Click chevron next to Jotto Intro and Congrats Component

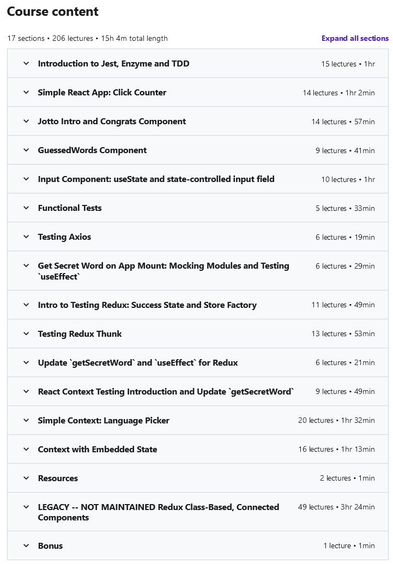click(26, 122)
